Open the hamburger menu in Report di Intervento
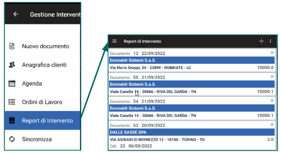The image size is (281, 153). point(114,41)
